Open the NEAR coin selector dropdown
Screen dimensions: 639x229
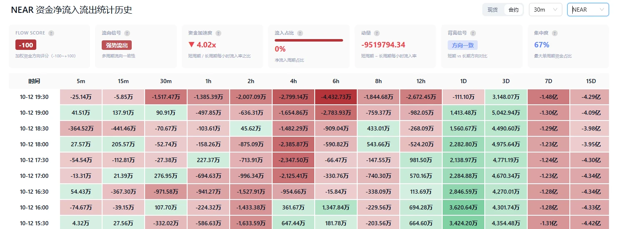pos(588,10)
